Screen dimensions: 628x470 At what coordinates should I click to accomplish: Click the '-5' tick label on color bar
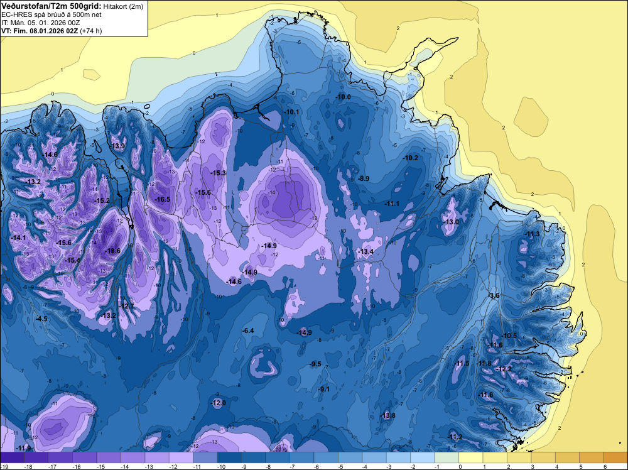340,466
